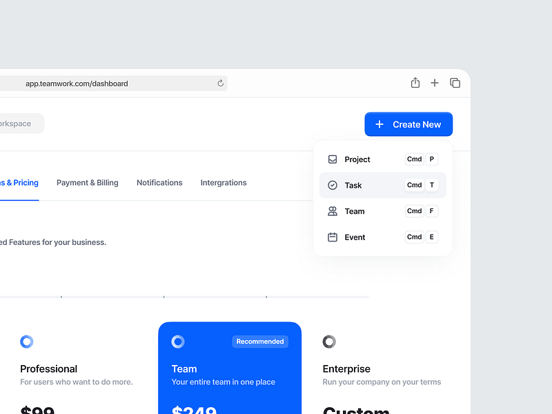Viewport: 552px width, 414px height.
Task: Choose Task from the Create New menu
Action: tap(383, 185)
